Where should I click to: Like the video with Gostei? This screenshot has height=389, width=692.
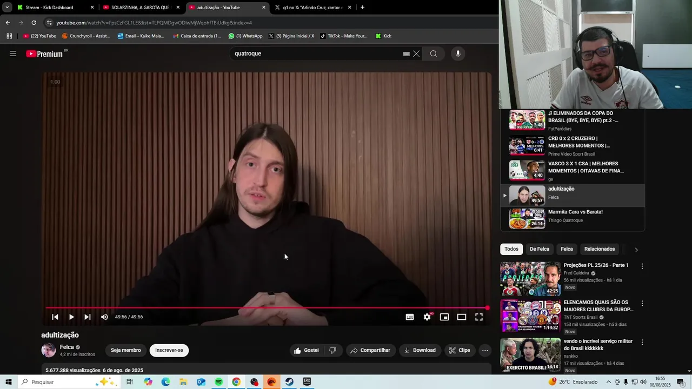point(306,350)
